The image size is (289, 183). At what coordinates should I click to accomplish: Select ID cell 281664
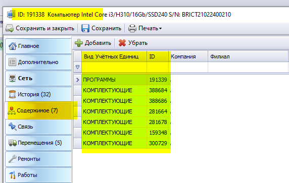(158, 111)
